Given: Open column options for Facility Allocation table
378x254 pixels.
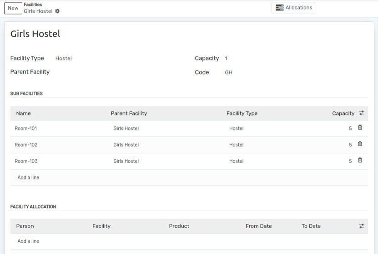Looking at the screenshot, I should pyautogui.click(x=362, y=226).
